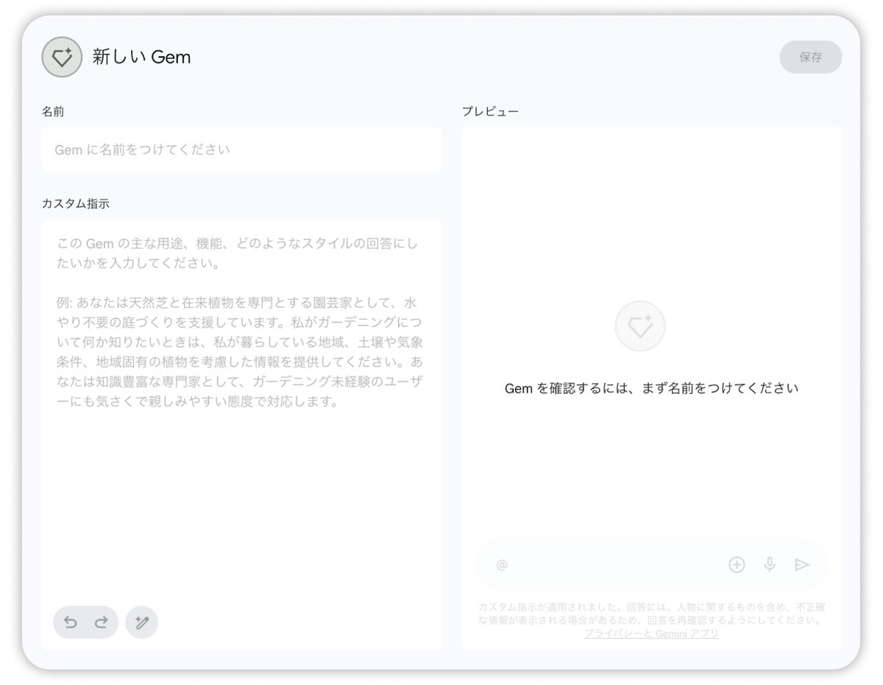Click the gem icon in the preview center

tap(640, 326)
